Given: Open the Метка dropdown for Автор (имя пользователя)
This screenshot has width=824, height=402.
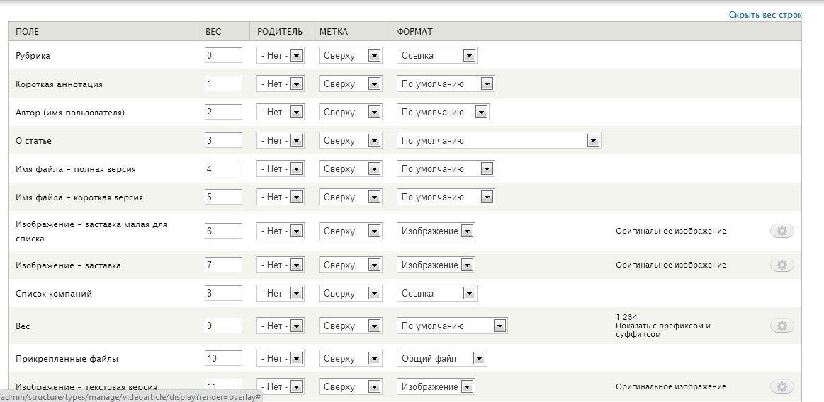Looking at the screenshot, I should (350, 112).
